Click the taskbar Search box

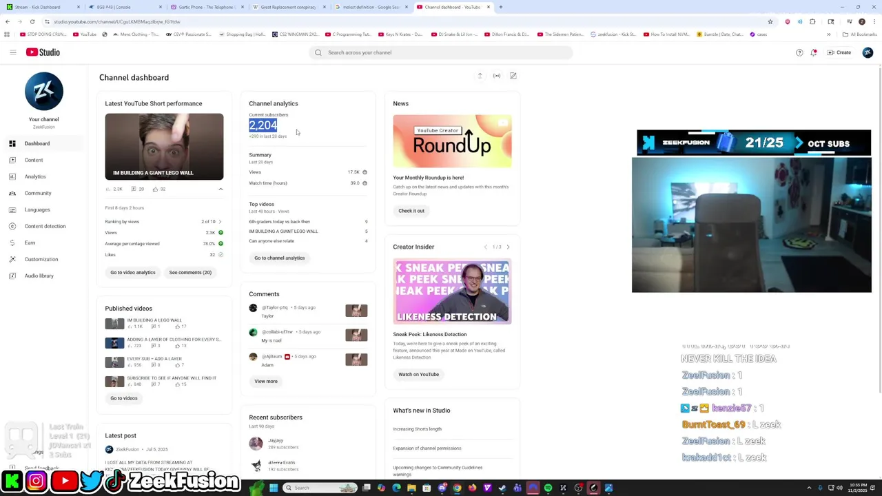coord(321,488)
